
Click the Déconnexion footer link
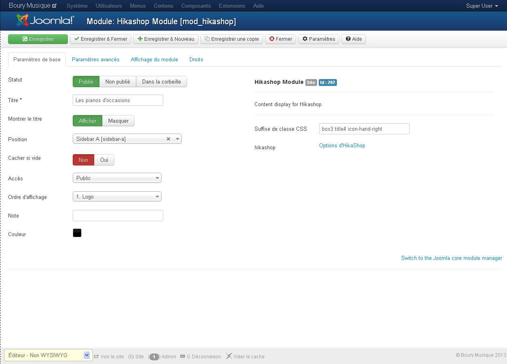206,357
